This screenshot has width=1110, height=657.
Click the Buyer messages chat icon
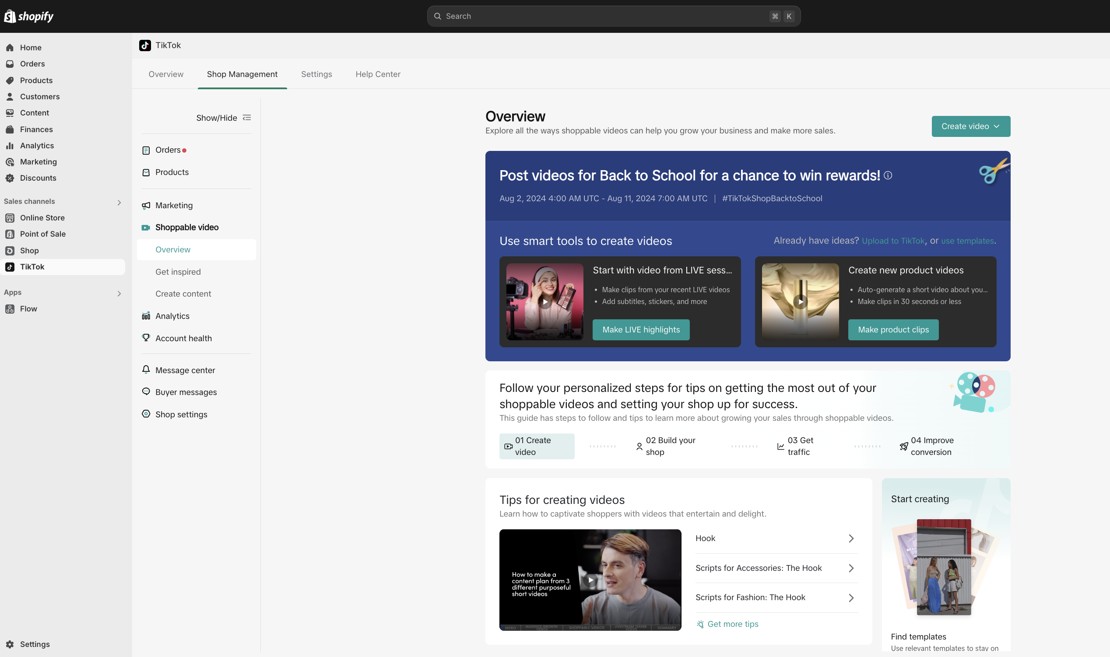coord(146,392)
